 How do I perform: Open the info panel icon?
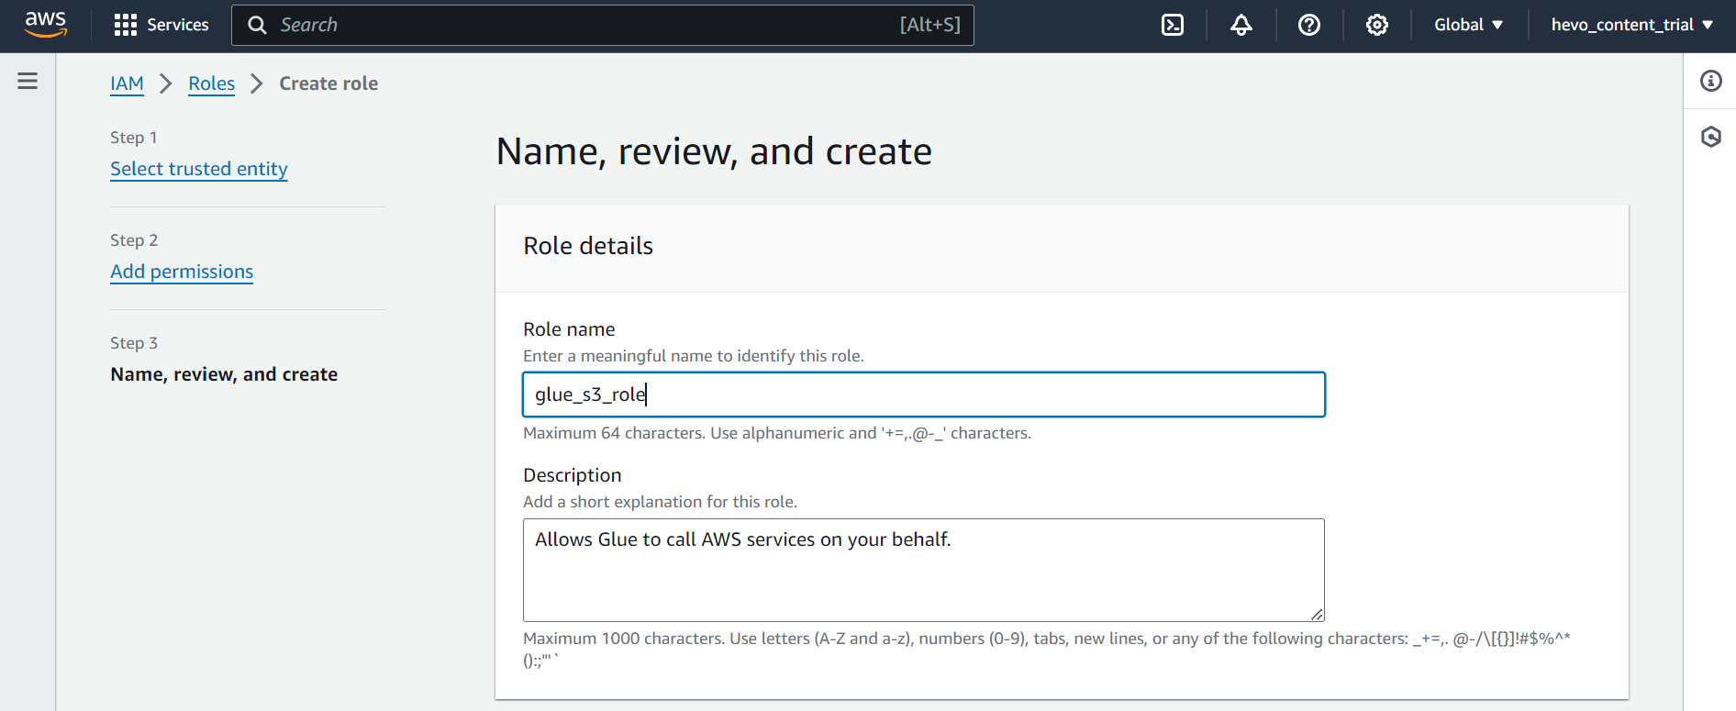point(1711,81)
